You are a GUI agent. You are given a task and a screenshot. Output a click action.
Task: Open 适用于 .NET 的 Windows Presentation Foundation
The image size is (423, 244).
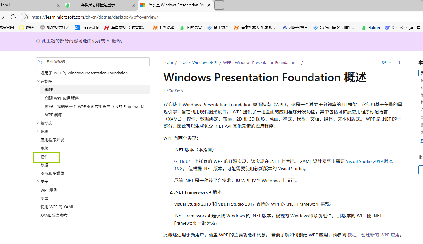(x=84, y=73)
